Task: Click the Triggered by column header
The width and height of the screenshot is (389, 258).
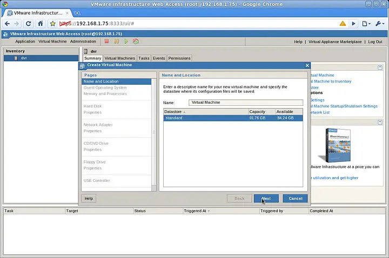Action: coord(284,211)
